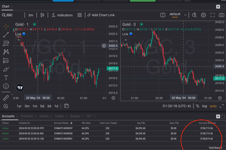Select the brush drawing tool
The height and width of the screenshot is (150, 226).
6,69
